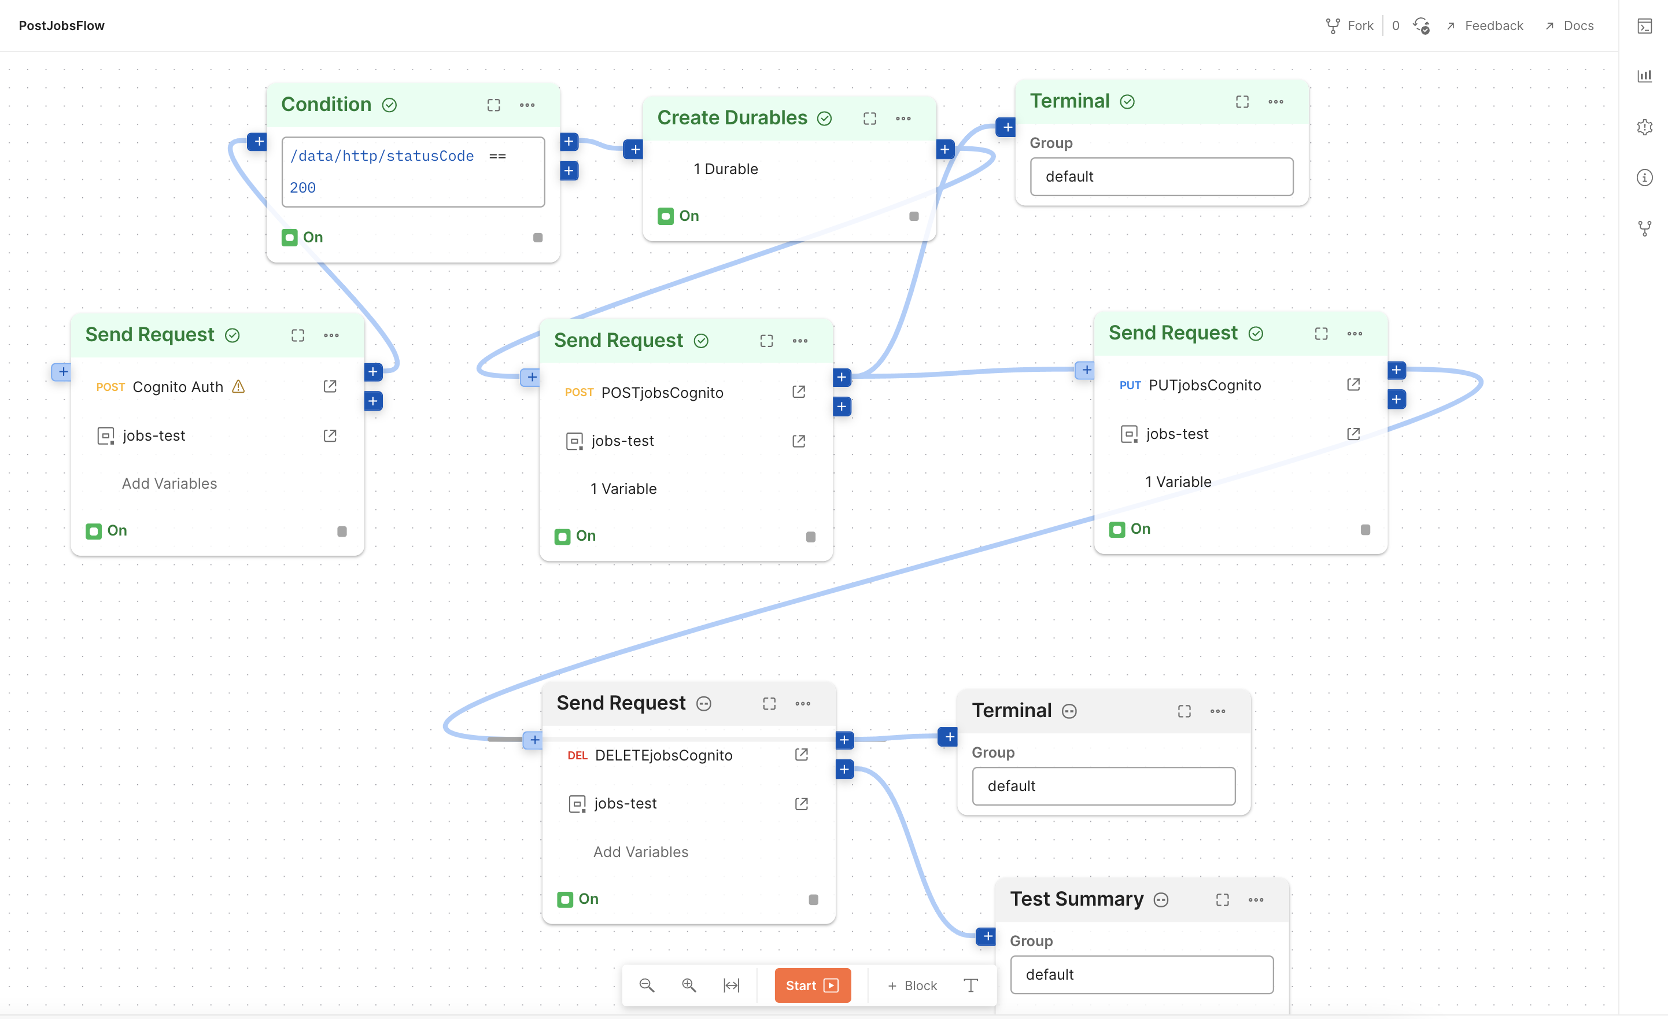Click the Test Summary Group default field
This screenshot has height=1019, width=1668.
pyautogui.click(x=1141, y=974)
